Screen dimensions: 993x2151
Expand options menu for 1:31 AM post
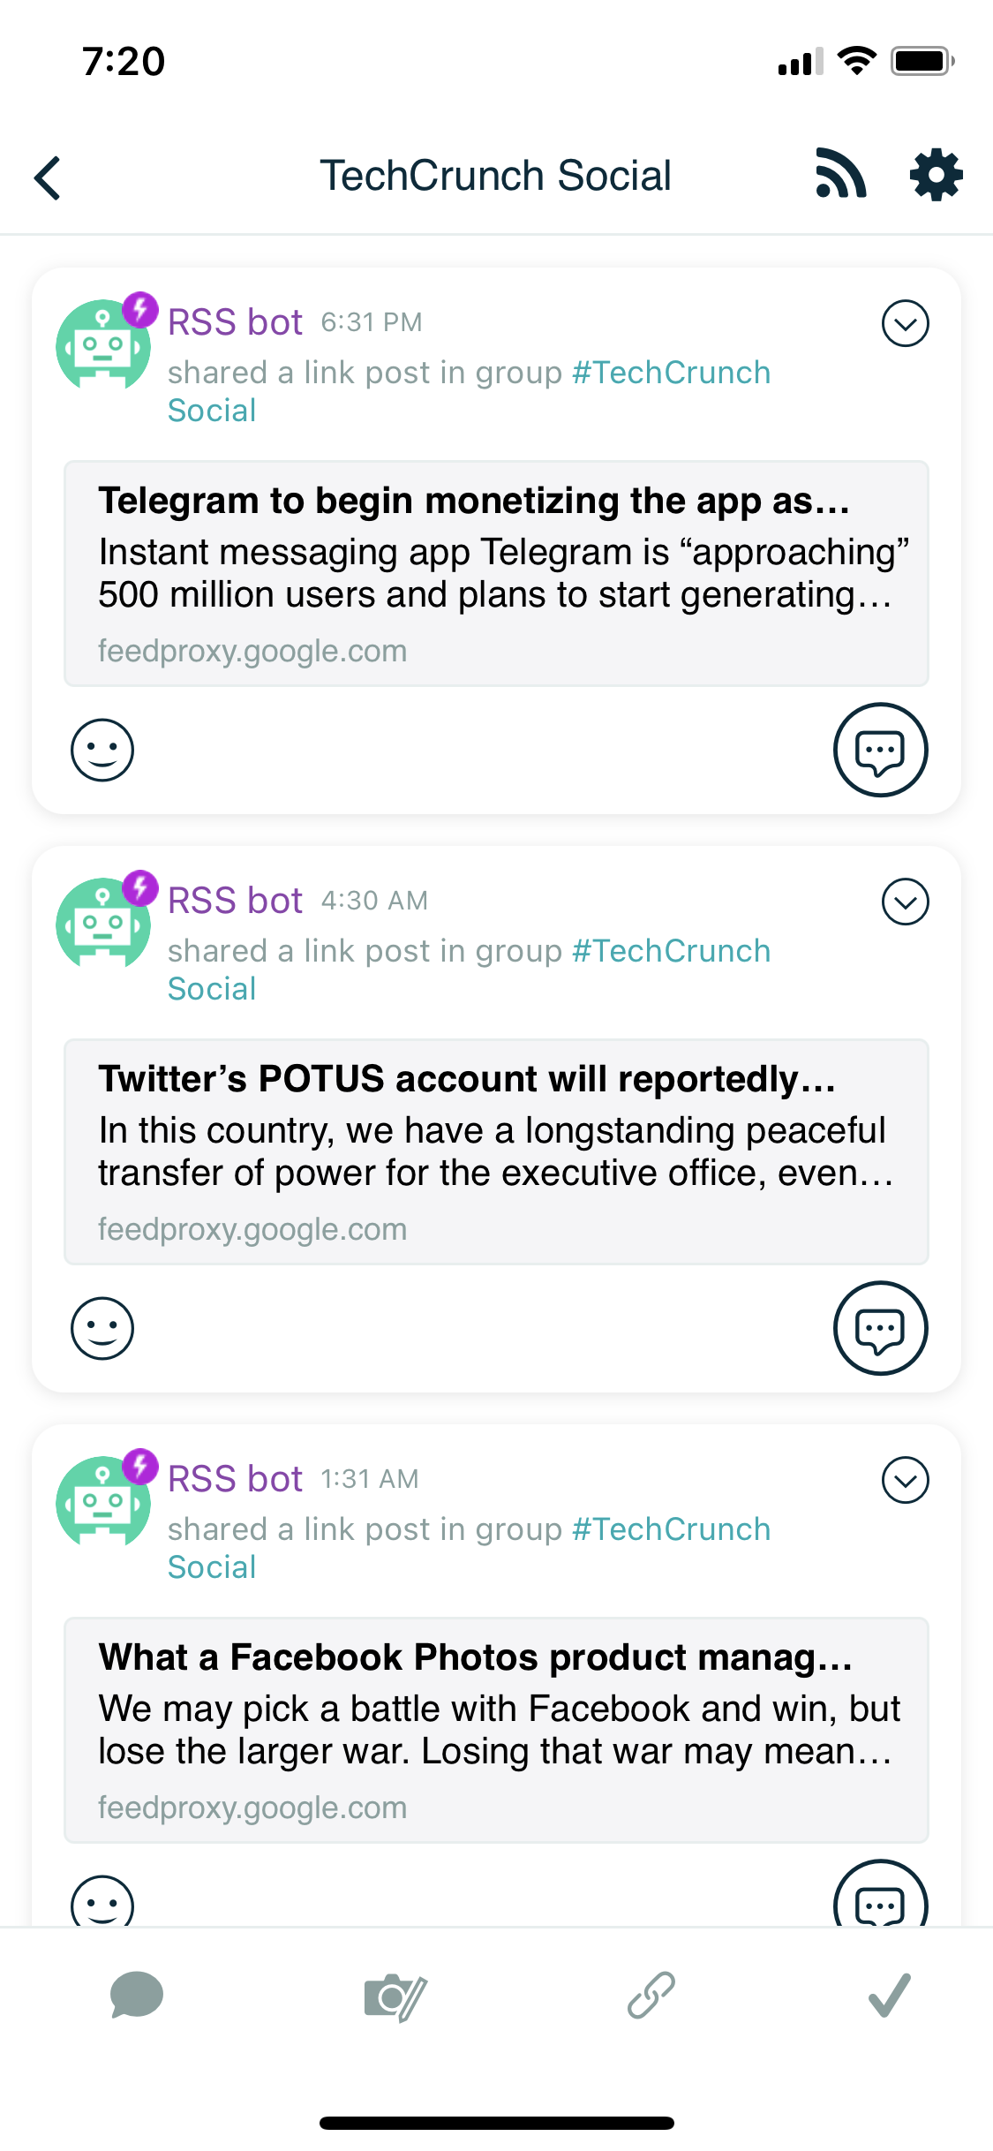905,1480
